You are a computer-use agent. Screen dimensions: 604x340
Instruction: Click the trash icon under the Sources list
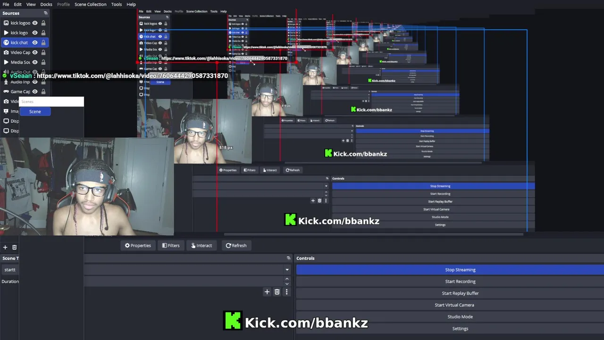pos(14,247)
